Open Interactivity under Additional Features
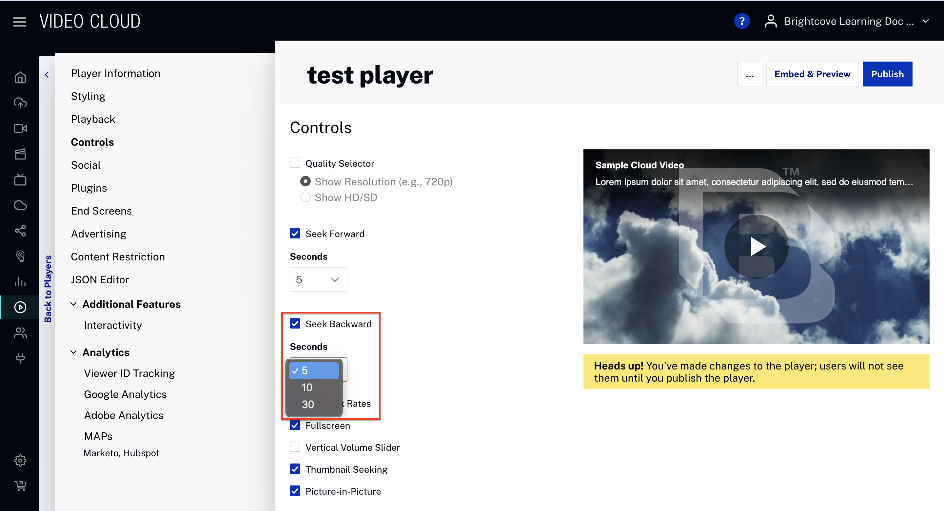Image resolution: width=944 pixels, height=511 pixels. coord(112,325)
